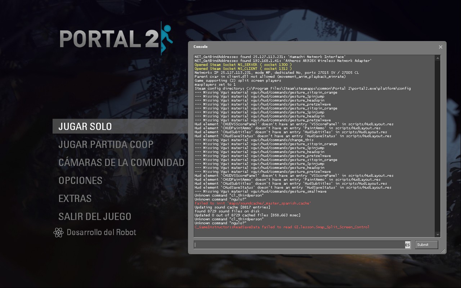
Task: Click the Console title bar text
Action: point(200,46)
